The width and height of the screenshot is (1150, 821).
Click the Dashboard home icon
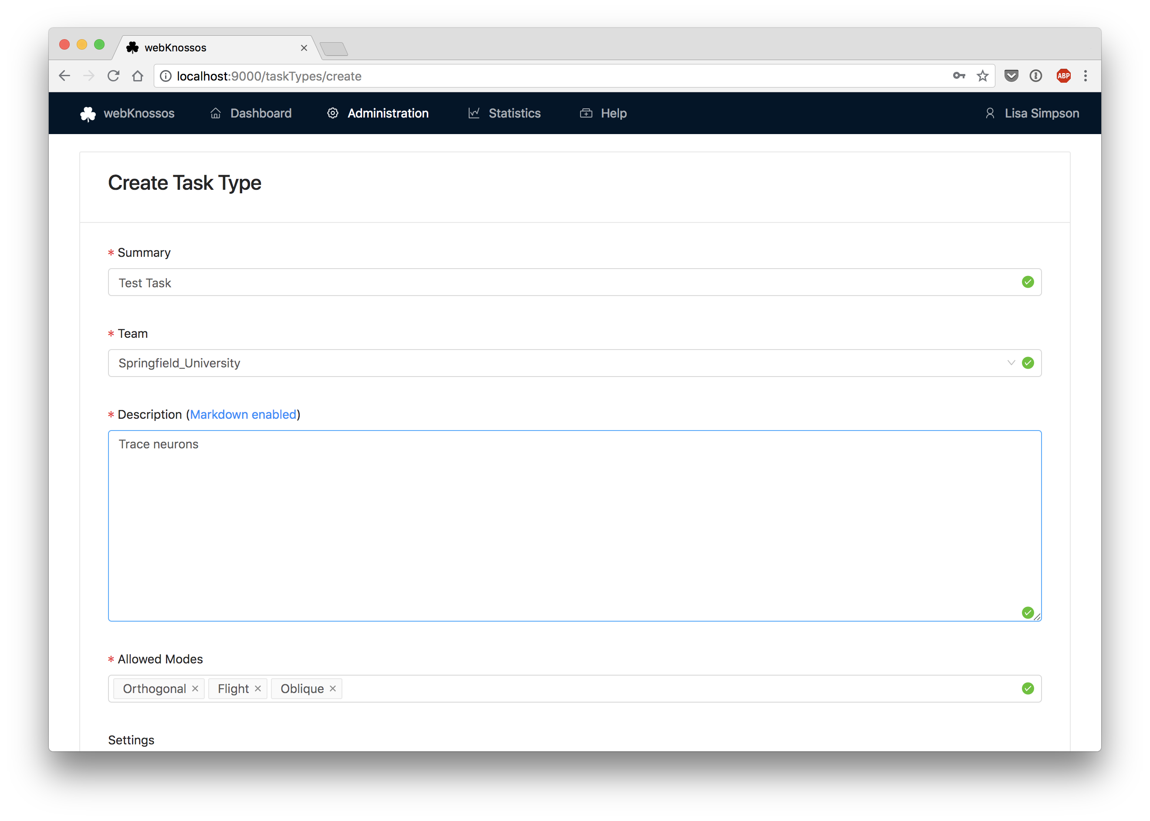tap(216, 113)
